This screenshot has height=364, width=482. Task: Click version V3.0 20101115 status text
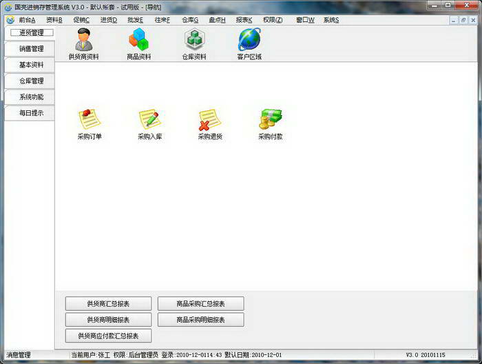(x=426, y=355)
